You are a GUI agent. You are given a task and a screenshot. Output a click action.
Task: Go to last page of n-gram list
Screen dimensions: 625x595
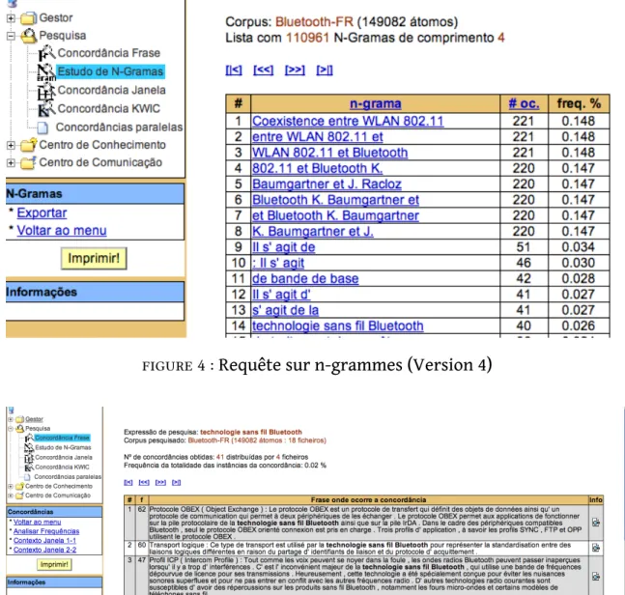tap(325, 71)
